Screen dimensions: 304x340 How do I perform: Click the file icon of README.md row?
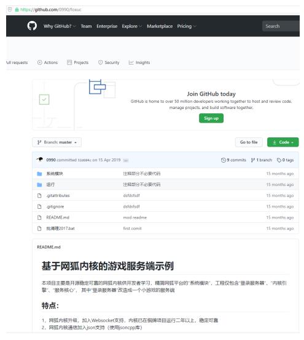click(x=39, y=217)
